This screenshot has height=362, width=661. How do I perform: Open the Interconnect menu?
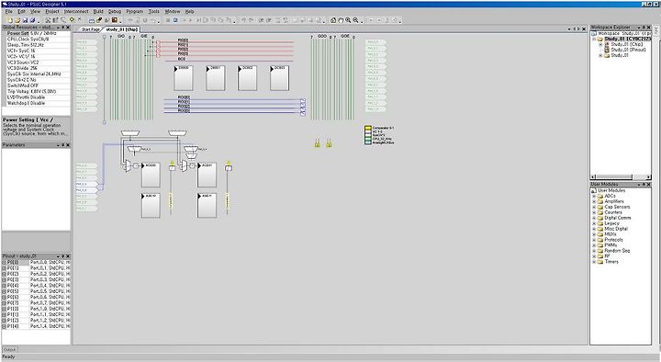coord(76,11)
